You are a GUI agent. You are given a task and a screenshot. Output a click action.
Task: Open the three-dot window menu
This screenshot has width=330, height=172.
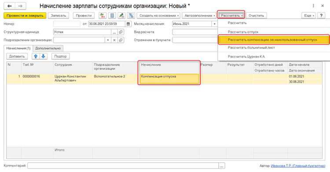click(x=313, y=6)
